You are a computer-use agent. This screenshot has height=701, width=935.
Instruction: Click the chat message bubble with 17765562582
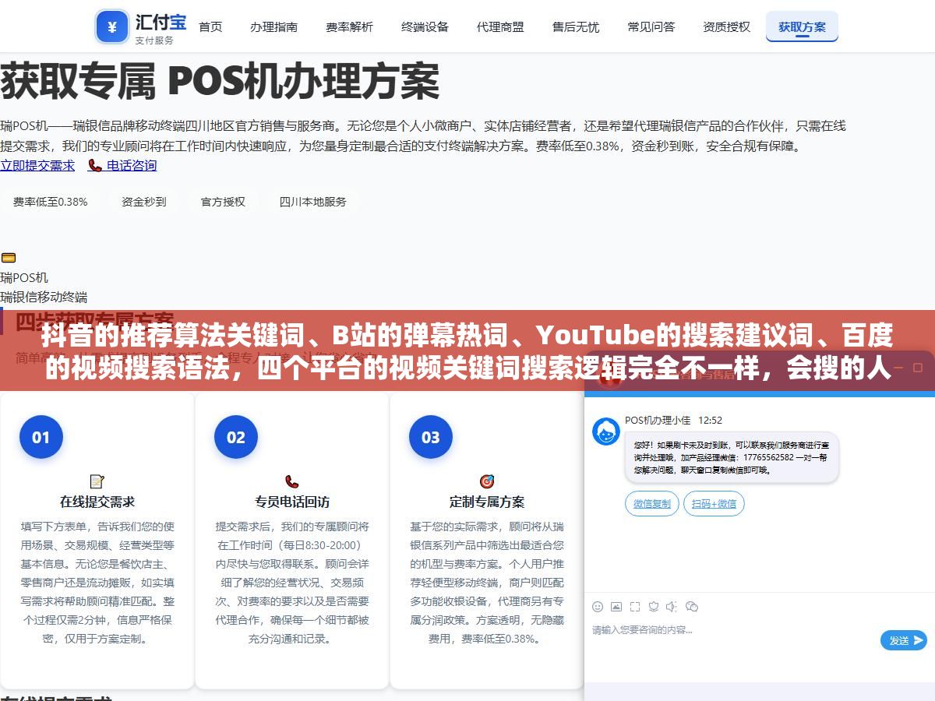(732, 457)
